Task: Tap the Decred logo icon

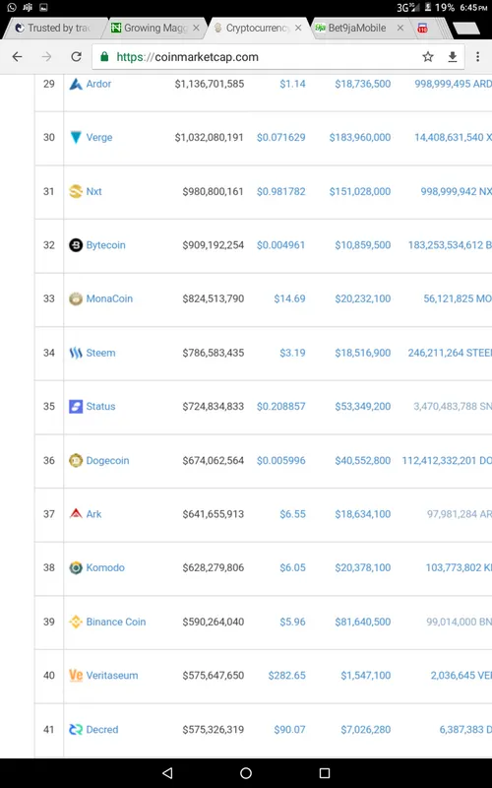Action: (x=76, y=729)
